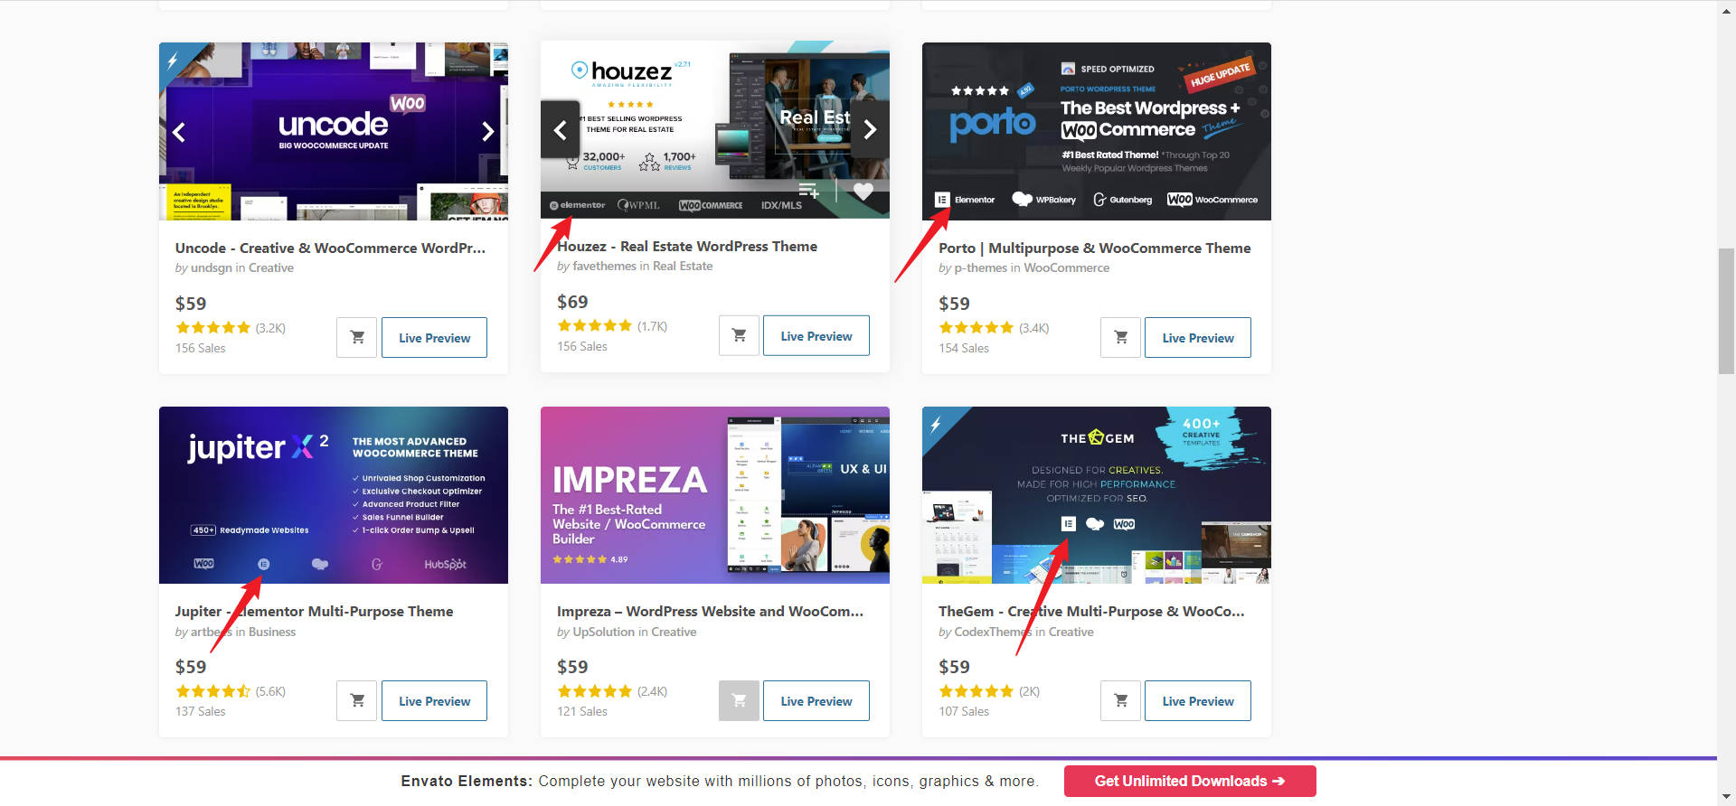This screenshot has height=806, width=1736.
Task: Select Impreza '121 Sales' text
Action: tap(582, 711)
